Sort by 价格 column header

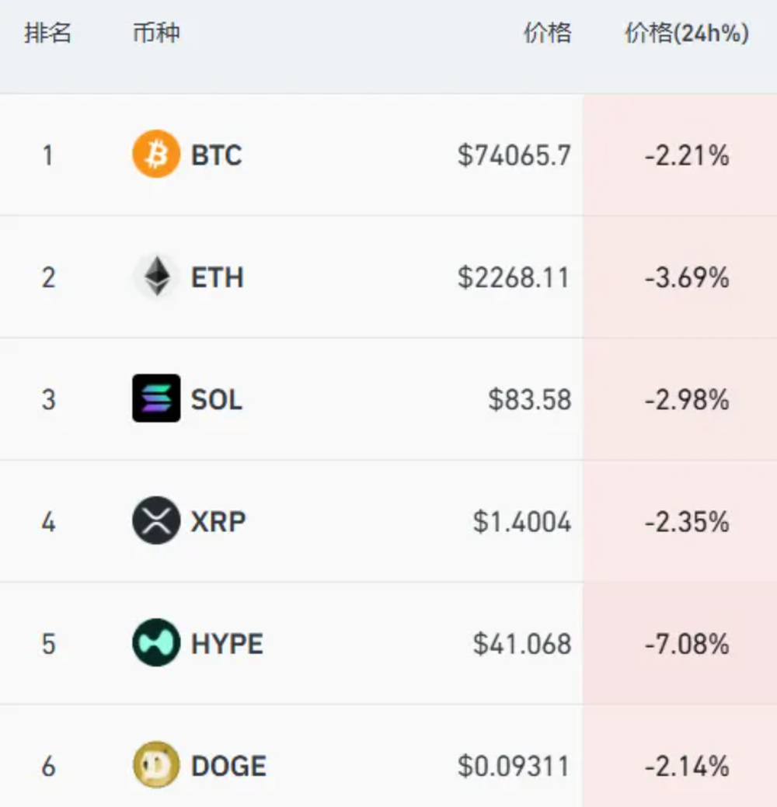[547, 33]
